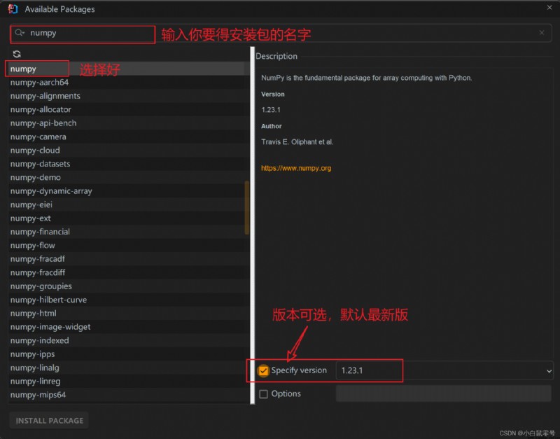This screenshot has width=560, height=439.
Task: Select the numpy package row
Action: coord(129,69)
